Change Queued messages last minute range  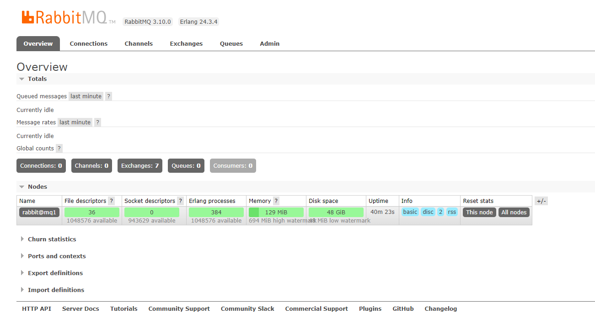86,96
